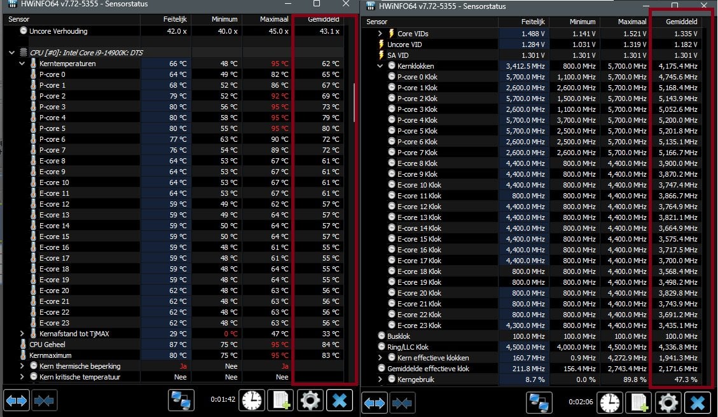Click 43.1 x average of Uncore Verhouding
This screenshot has height=417, width=718.
(x=329, y=31)
